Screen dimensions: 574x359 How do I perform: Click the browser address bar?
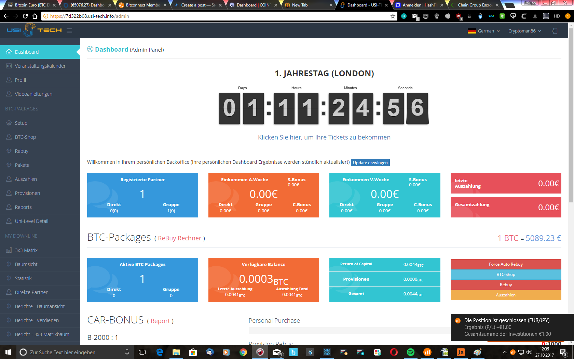point(219,16)
